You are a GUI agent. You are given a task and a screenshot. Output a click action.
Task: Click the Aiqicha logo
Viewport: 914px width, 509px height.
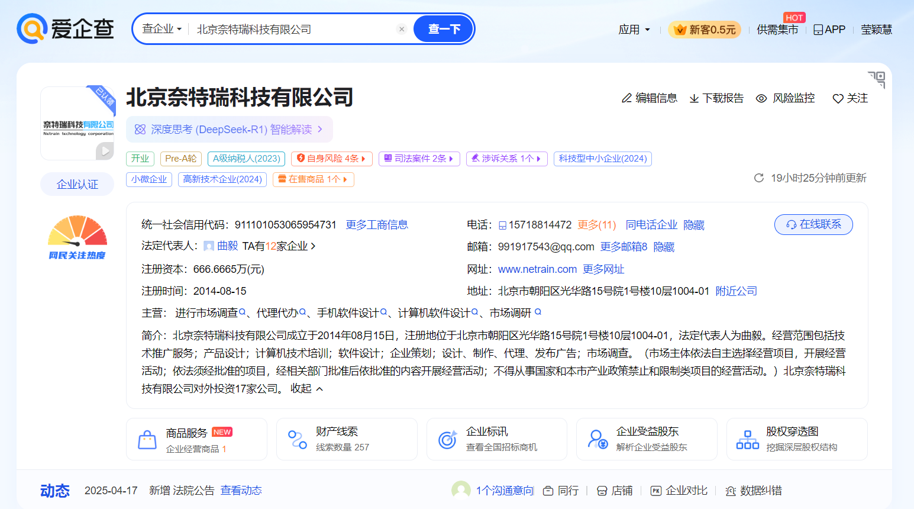65,28
